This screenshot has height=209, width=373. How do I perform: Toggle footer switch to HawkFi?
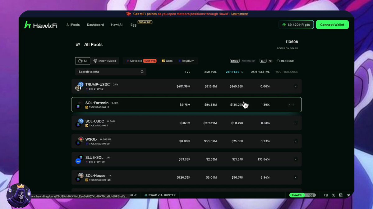coord(297,195)
